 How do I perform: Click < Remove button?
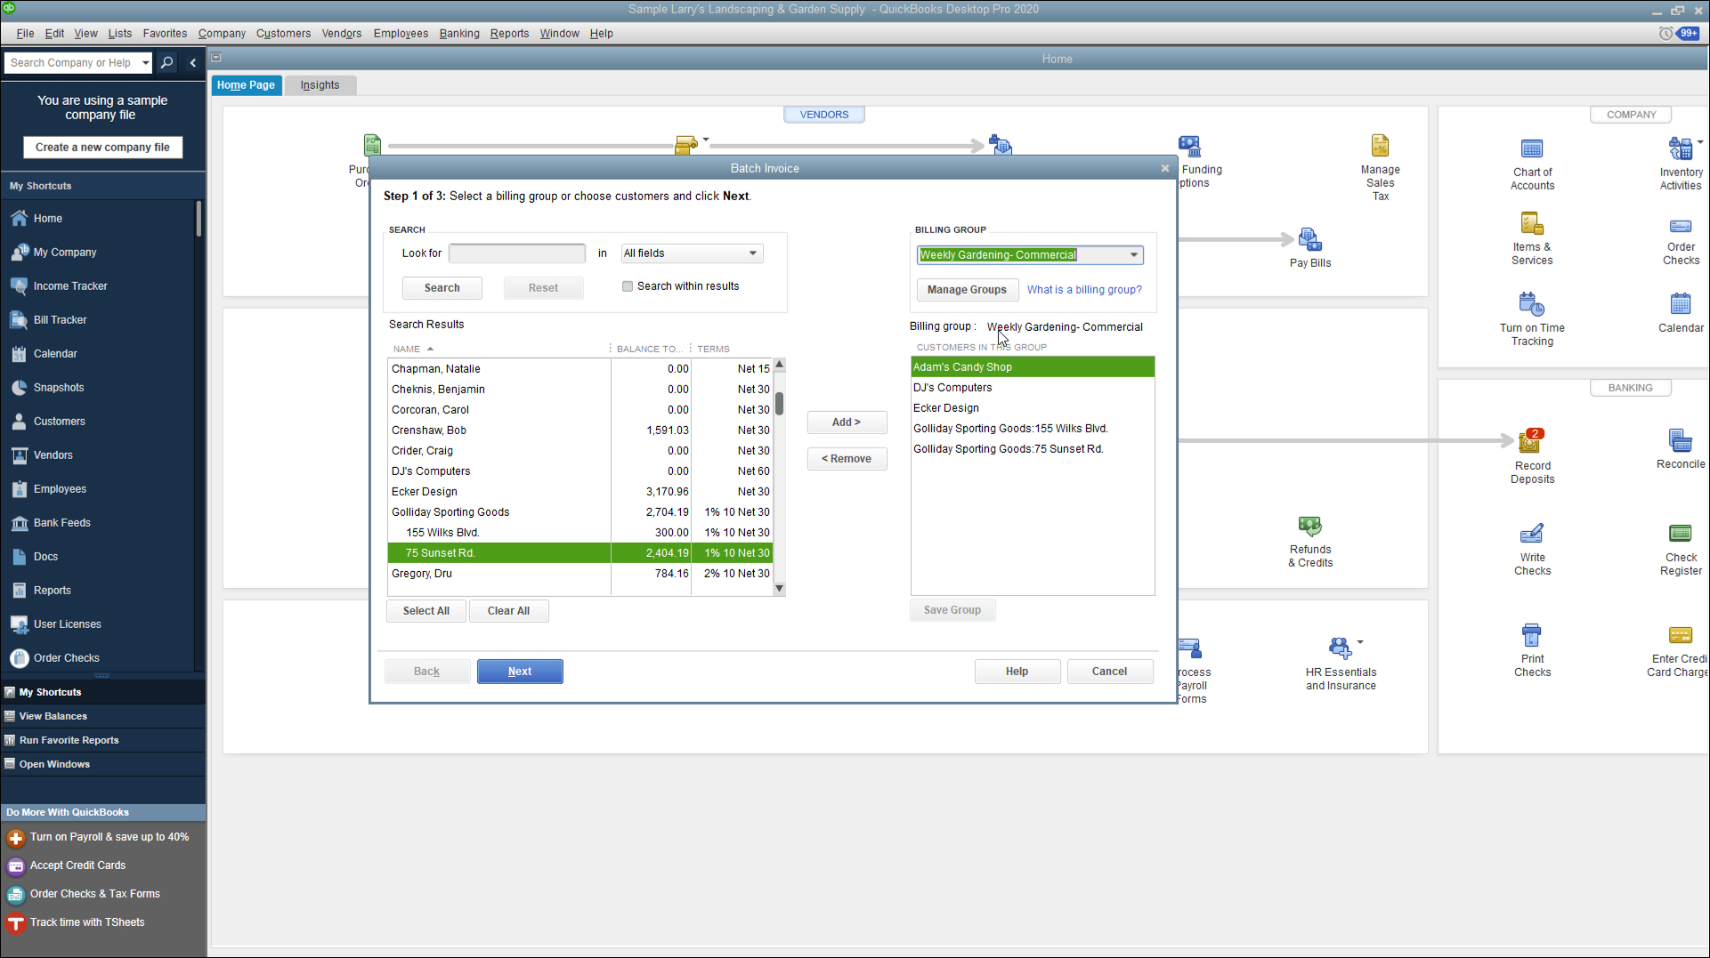[847, 459]
